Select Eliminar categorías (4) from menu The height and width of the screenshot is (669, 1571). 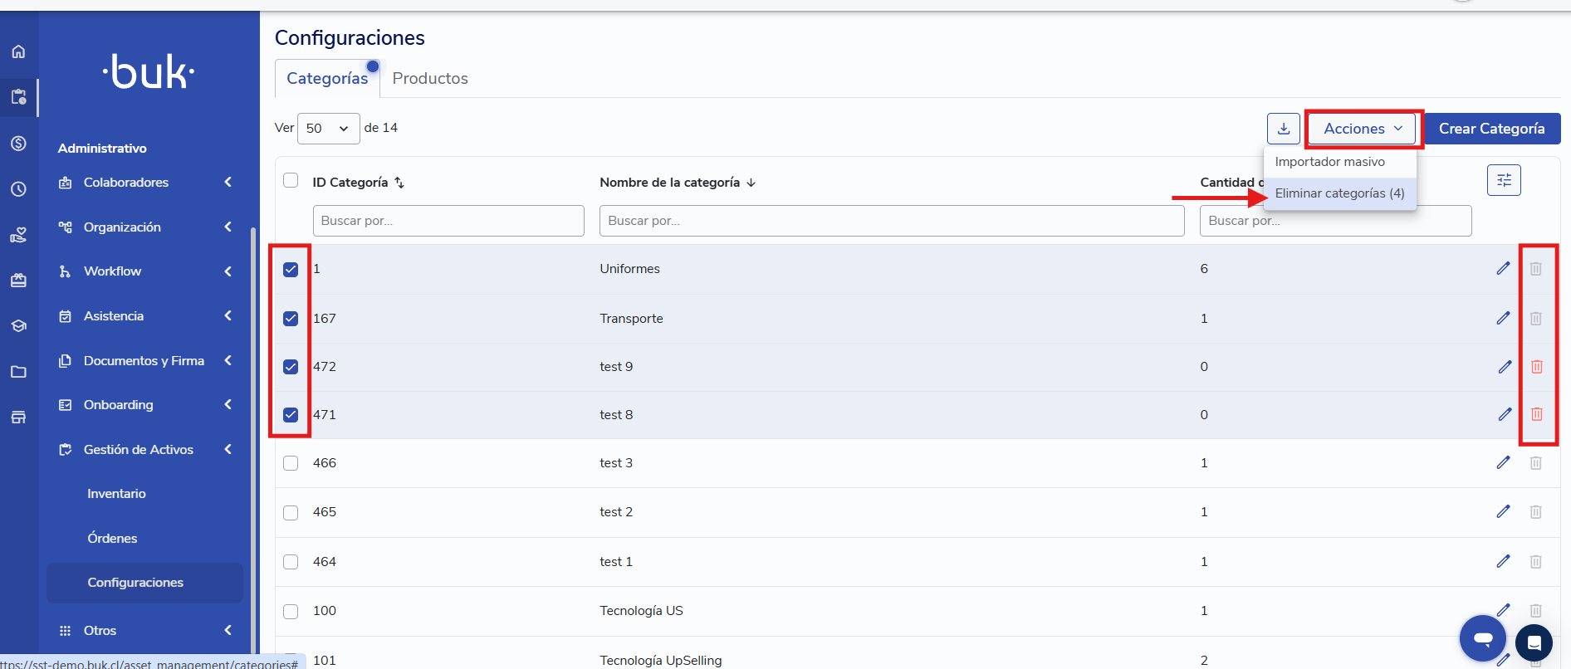[x=1339, y=193]
